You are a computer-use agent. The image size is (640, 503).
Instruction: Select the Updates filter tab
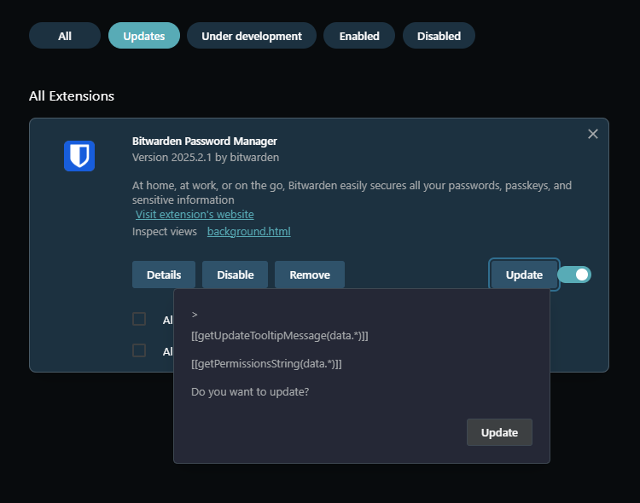pos(144,36)
